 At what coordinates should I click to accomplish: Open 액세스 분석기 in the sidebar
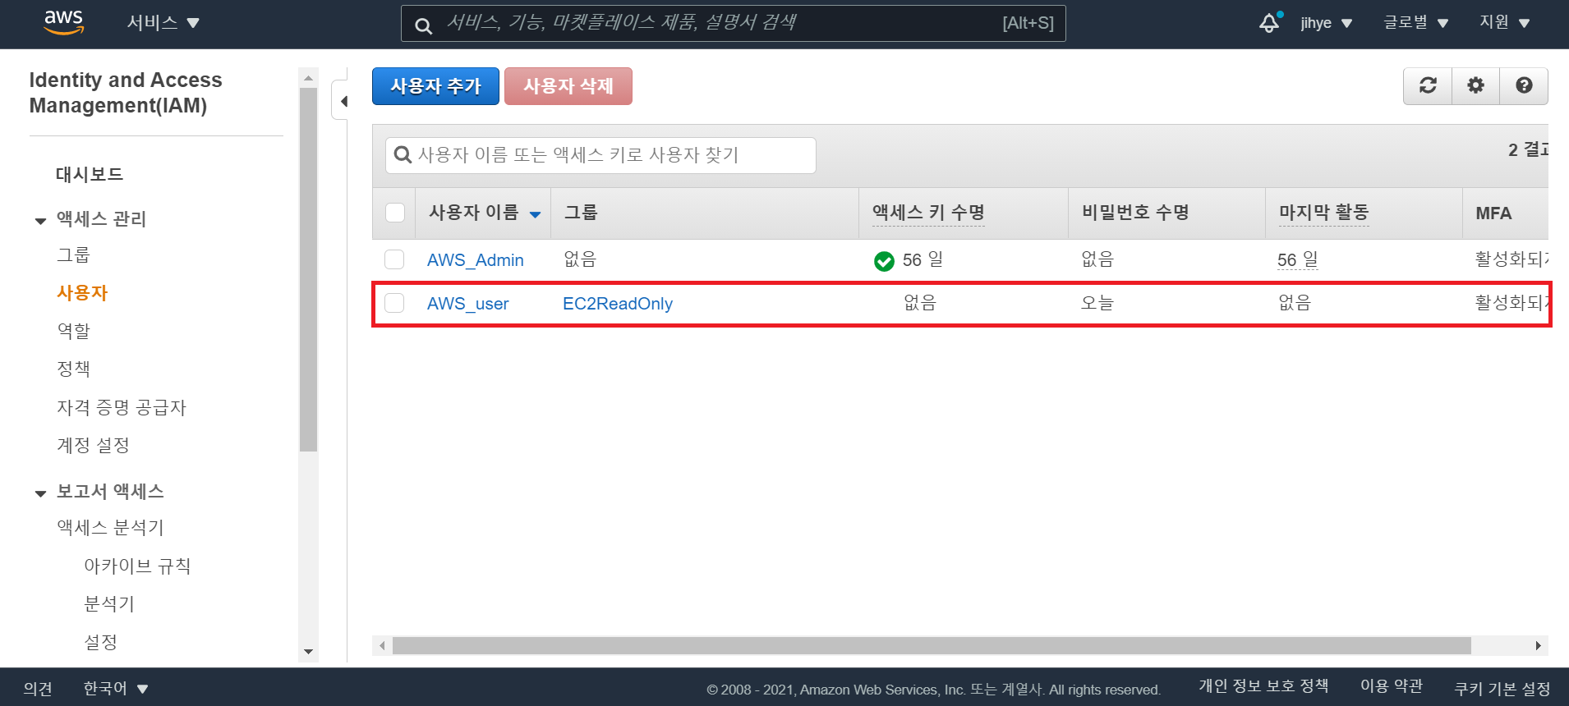110,527
